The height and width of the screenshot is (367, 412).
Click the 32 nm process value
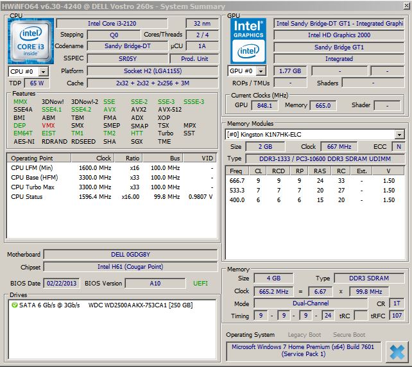coord(202,23)
